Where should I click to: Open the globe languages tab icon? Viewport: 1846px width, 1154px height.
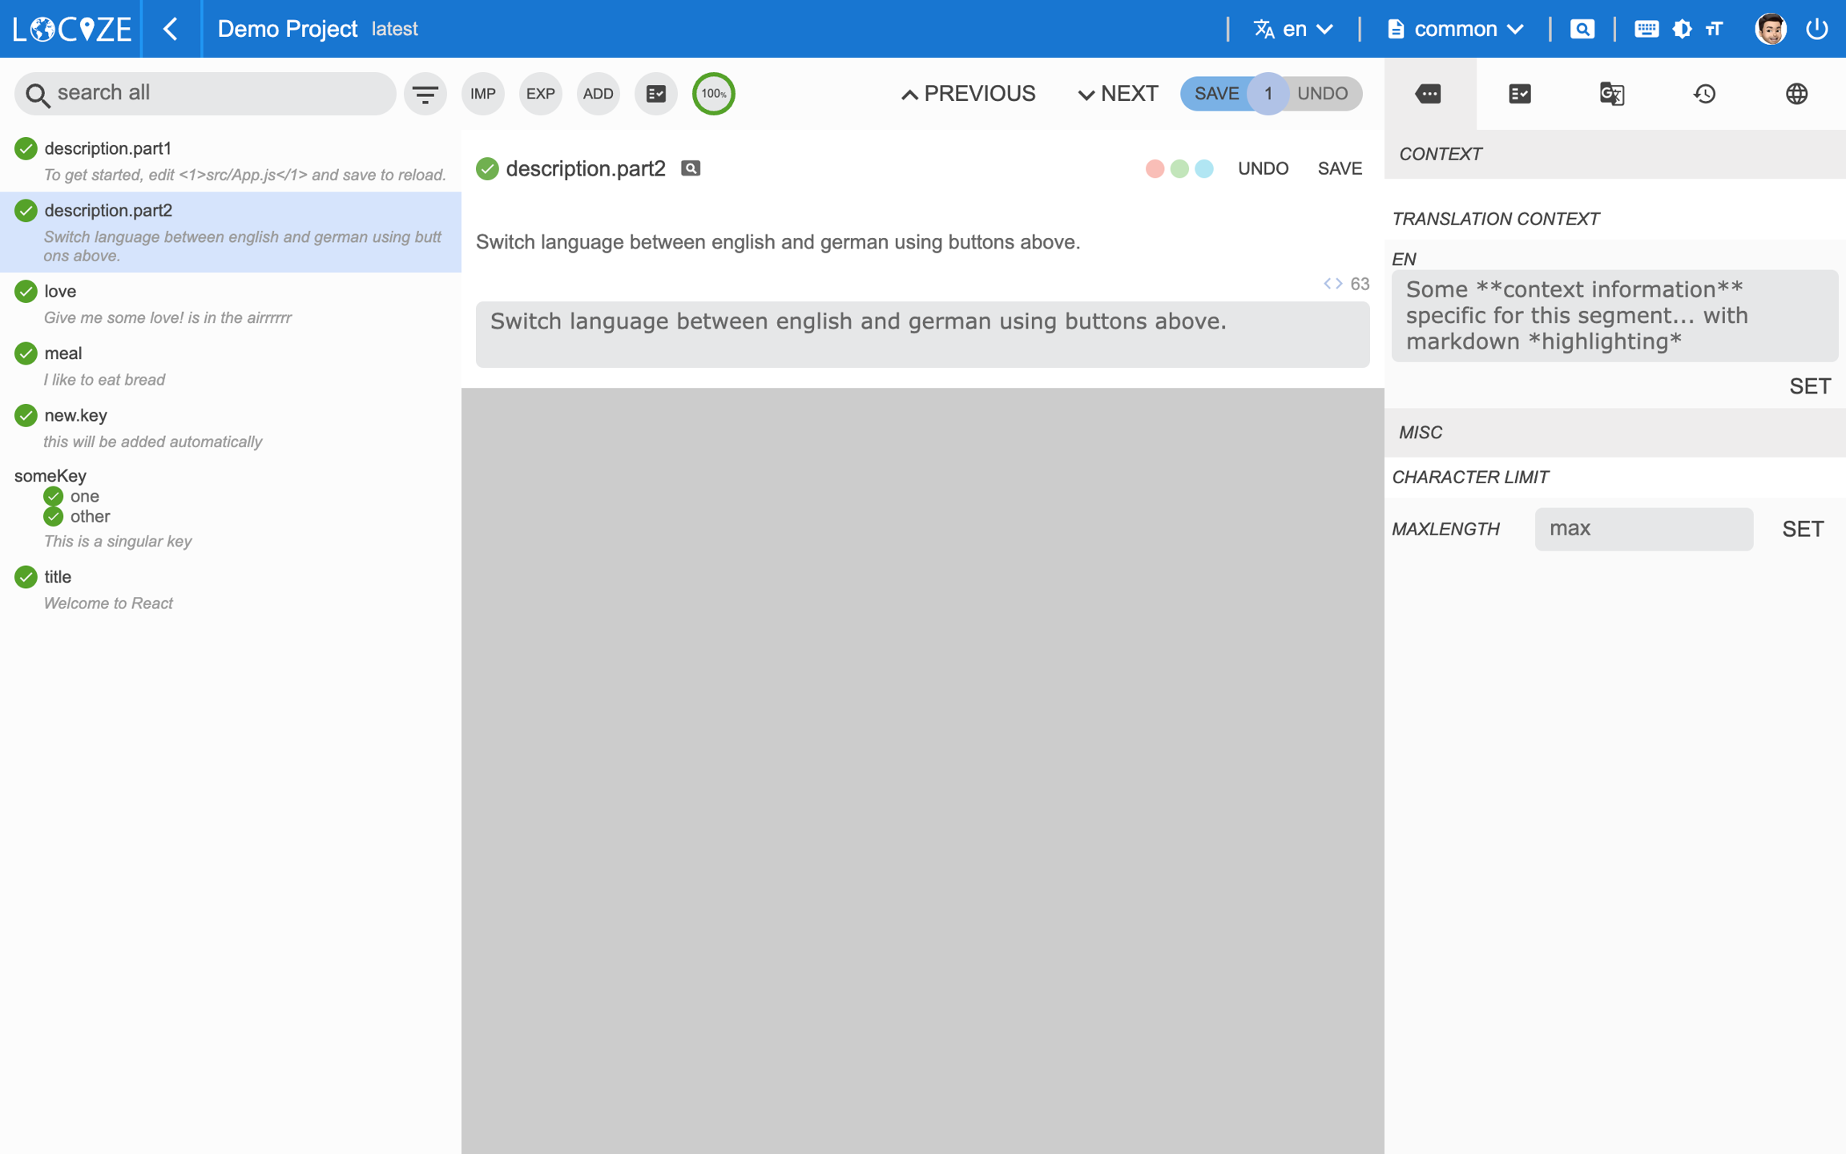pyautogui.click(x=1796, y=94)
